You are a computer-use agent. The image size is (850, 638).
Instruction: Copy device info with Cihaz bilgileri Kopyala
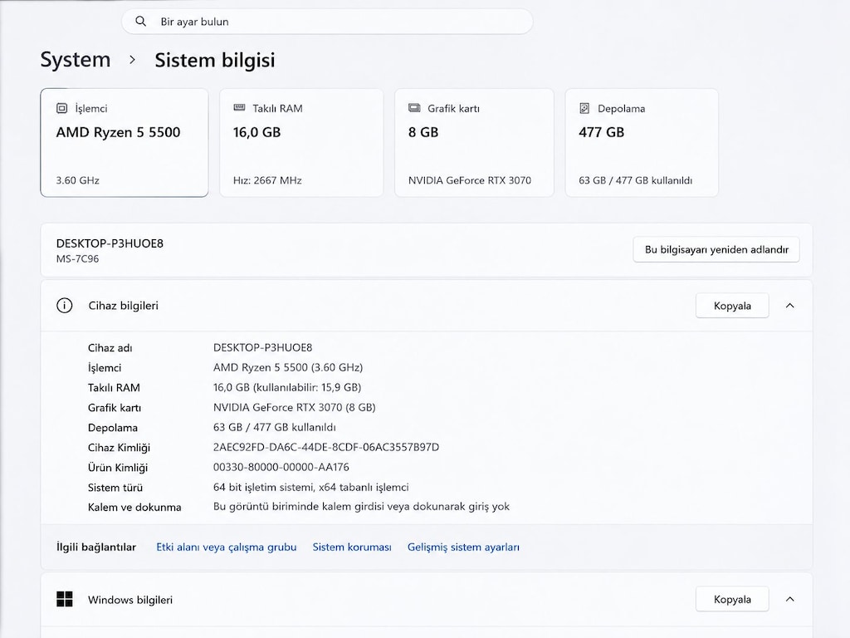pos(732,306)
